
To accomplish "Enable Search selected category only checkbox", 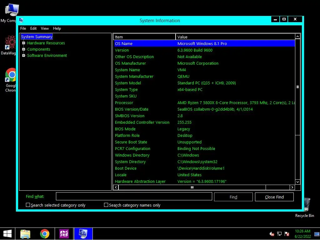I will (28, 205).
